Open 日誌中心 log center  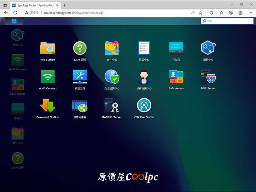(x=144, y=51)
